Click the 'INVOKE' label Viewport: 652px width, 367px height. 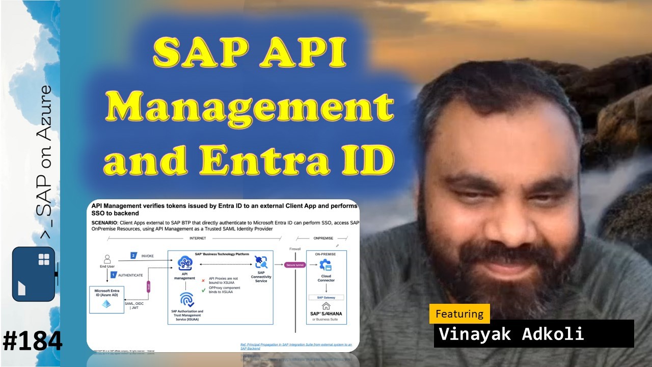(x=147, y=255)
